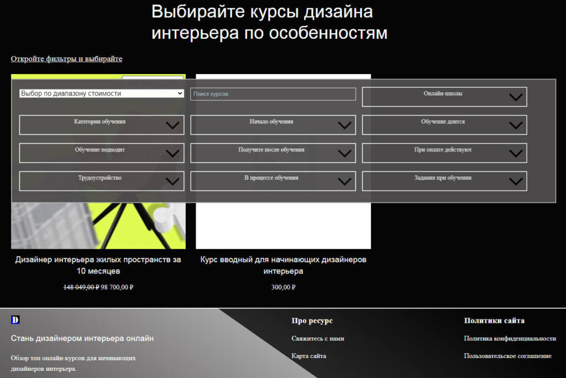Click the blue D site logo icon
566x378 pixels.
coord(15,319)
